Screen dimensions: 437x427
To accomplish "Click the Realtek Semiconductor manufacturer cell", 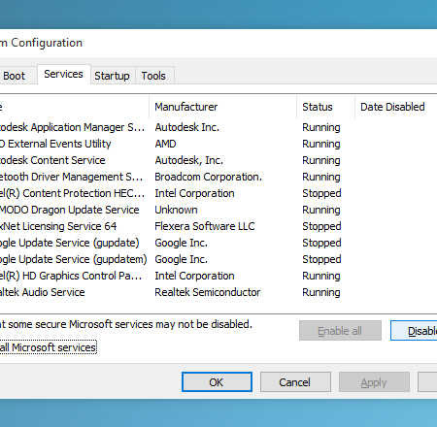I will point(208,292).
